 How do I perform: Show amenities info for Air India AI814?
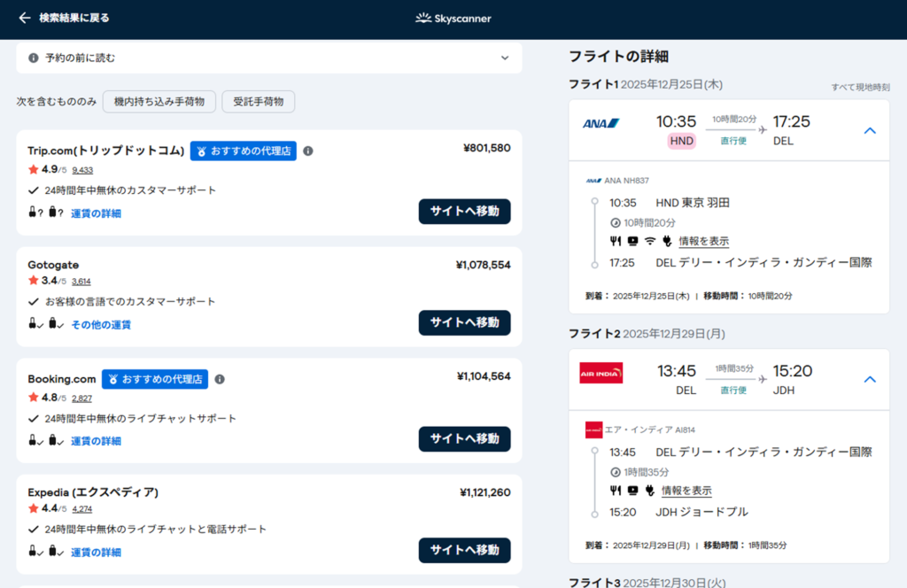pyautogui.click(x=686, y=491)
